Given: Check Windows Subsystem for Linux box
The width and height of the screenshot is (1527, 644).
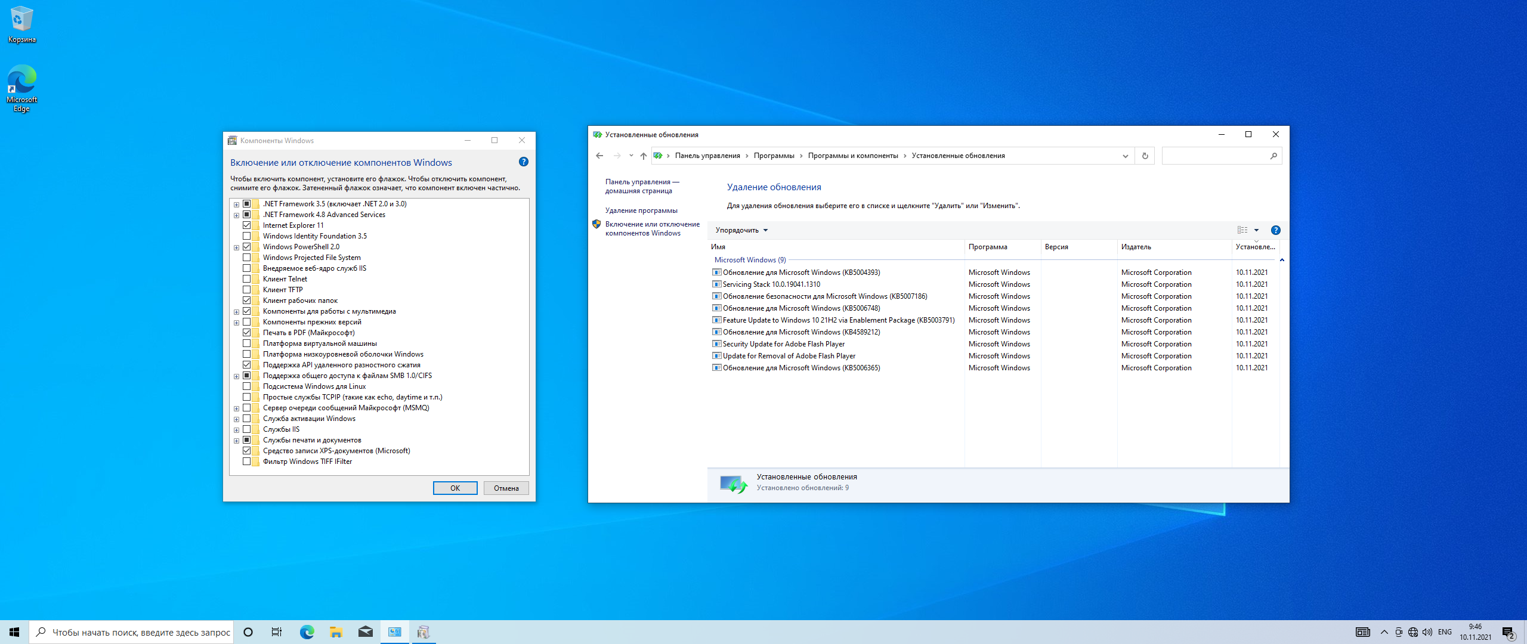Looking at the screenshot, I should pos(246,386).
